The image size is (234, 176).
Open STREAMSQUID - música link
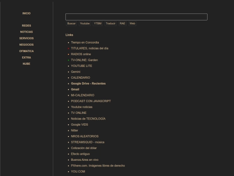(x=88, y=142)
